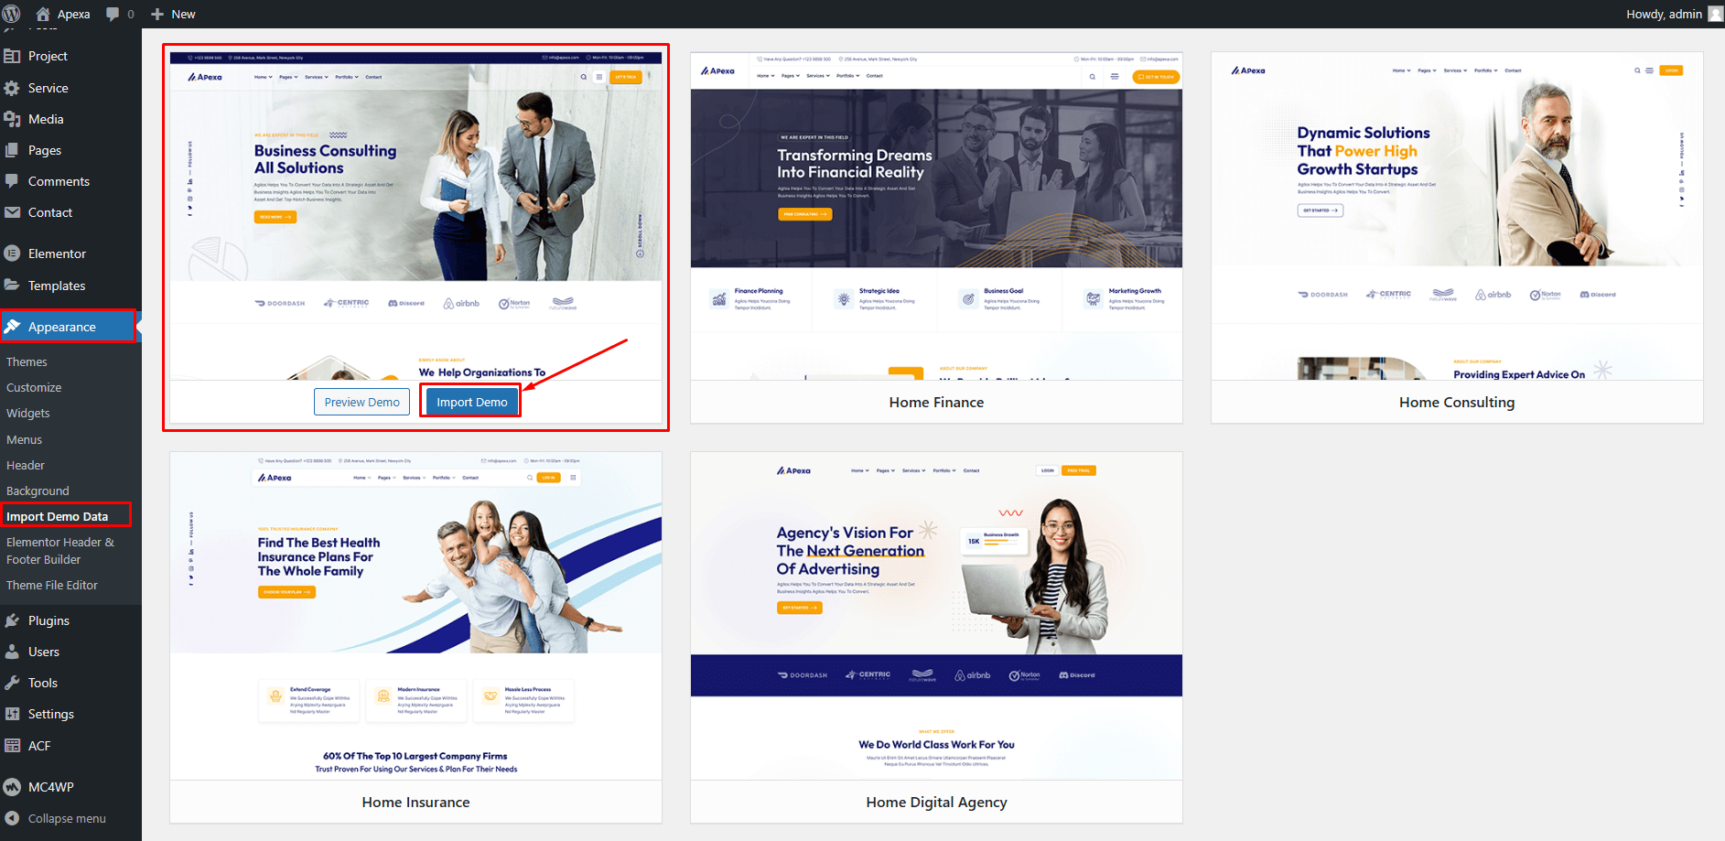This screenshot has width=1725, height=841.
Task: Click the Home Insurance title text
Action: pos(415,803)
